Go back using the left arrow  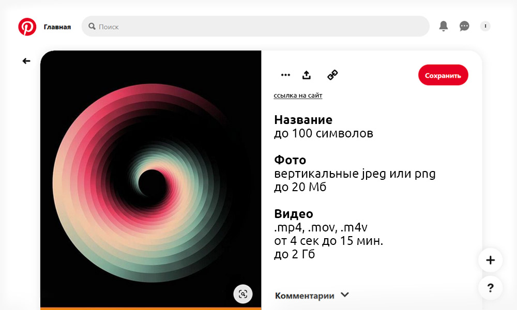tap(26, 61)
